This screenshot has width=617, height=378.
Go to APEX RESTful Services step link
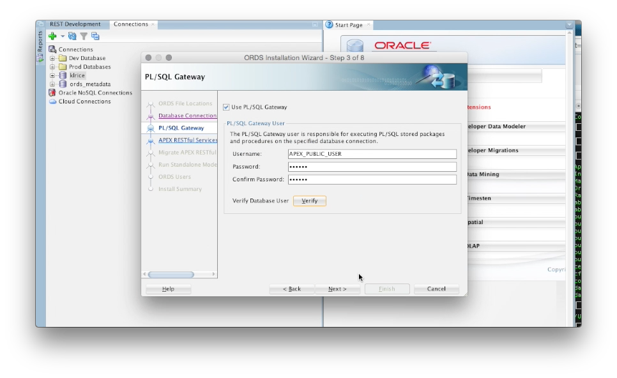click(x=188, y=140)
